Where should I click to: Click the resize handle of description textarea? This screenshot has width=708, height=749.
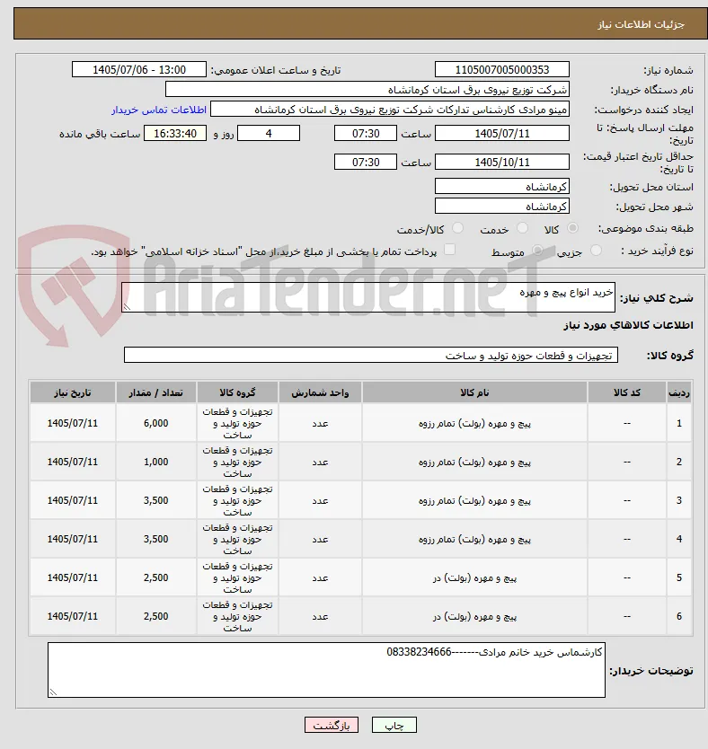click(x=127, y=307)
